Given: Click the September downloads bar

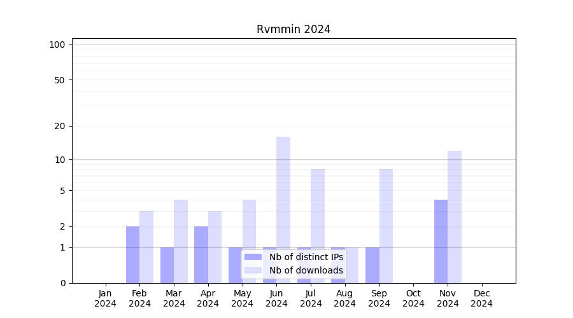Looking at the screenshot, I should [386, 226].
